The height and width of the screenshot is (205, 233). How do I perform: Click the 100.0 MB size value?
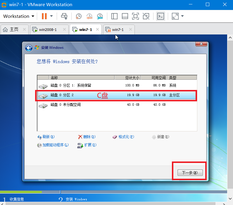pyautogui.click(x=132, y=85)
